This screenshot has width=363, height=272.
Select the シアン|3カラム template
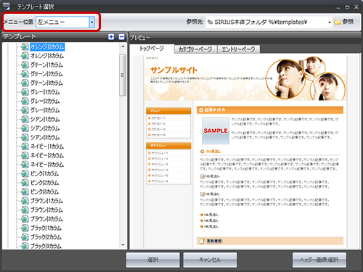click(45, 137)
